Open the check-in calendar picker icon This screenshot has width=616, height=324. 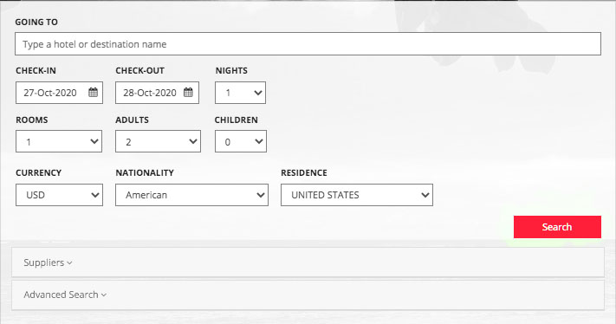pos(93,93)
